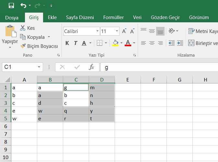Select column F header
This screenshot has height=162, width=218.
point(154,80)
